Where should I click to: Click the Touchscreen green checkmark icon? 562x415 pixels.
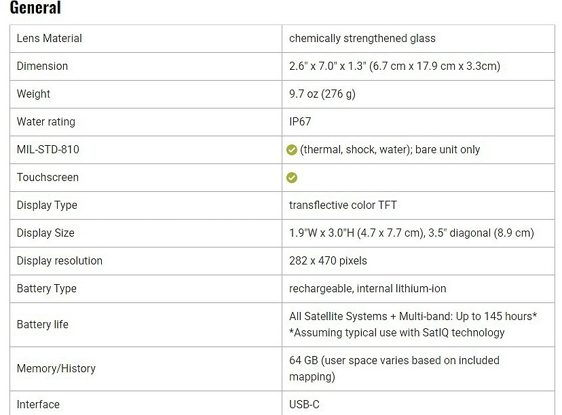point(292,178)
